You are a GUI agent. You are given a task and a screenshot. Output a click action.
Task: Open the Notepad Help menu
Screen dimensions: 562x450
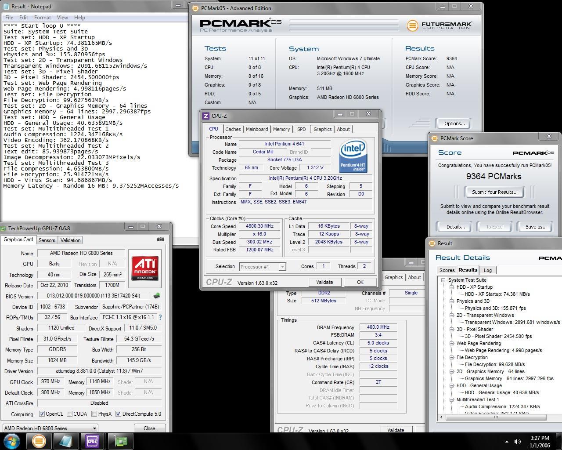pyautogui.click(x=79, y=18)
